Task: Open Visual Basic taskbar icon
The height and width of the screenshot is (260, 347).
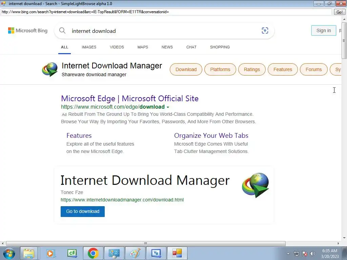Action: 156,253
